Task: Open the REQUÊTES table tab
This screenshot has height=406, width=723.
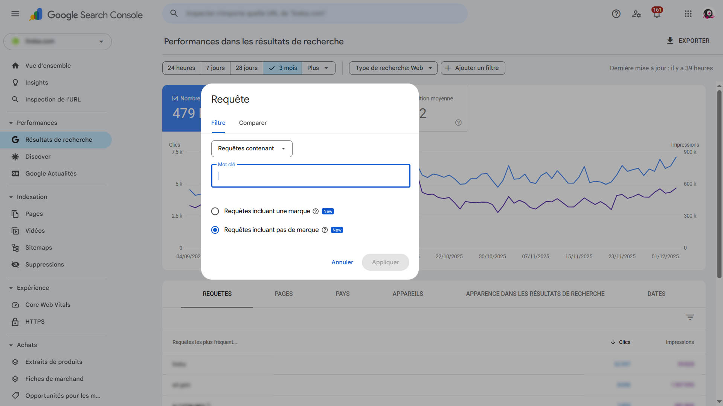Action: 217,294
